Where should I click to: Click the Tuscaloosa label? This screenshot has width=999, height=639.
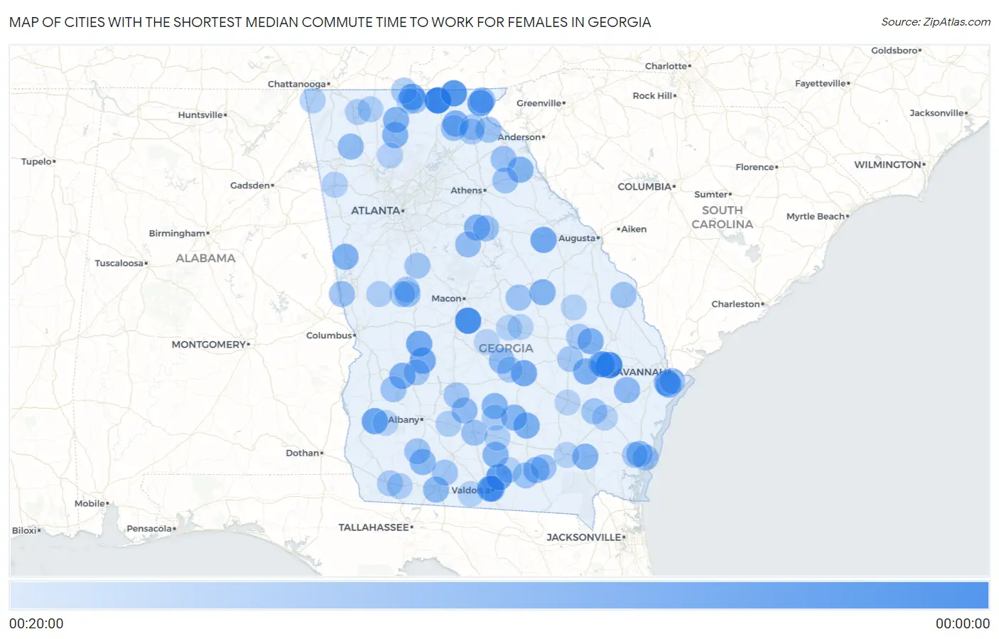click(119, 264)
